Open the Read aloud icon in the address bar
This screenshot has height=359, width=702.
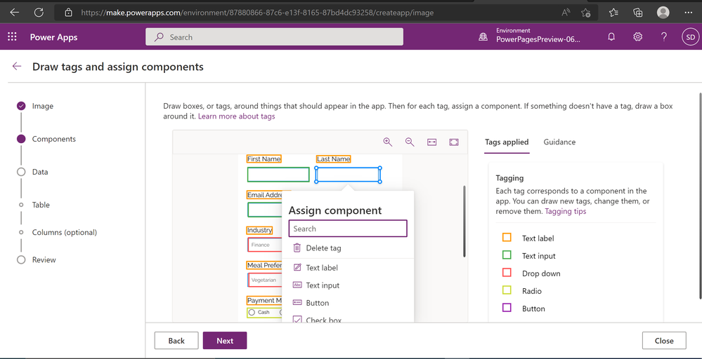tap(566, 13)
